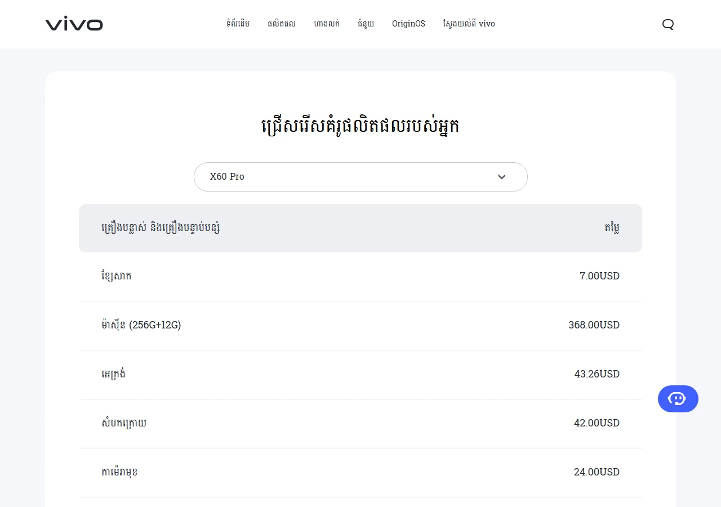Select the 7.00USD price
Viewport: 721px width, 507px height.
pyautogui.click(x=599, y=276)
